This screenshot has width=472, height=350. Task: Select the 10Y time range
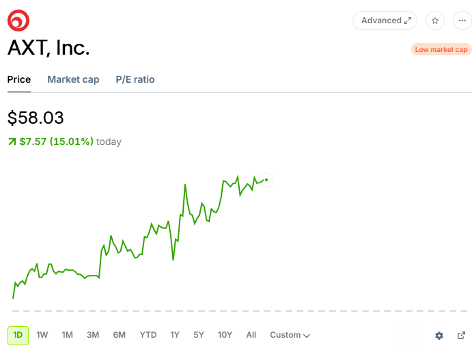click(x=225, y=335)
